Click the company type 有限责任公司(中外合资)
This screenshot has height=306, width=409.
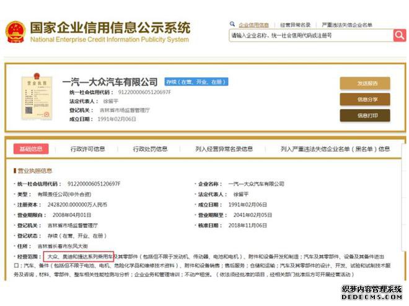point(64,194)
